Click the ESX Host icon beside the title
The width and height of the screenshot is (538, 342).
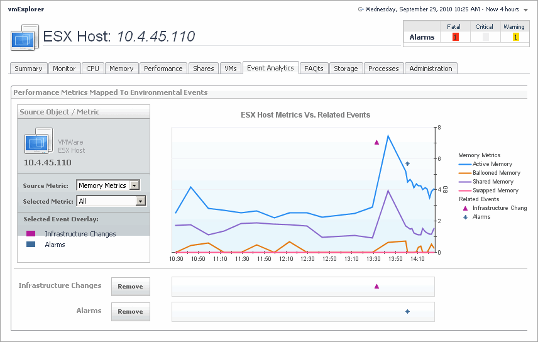point(25,38)
